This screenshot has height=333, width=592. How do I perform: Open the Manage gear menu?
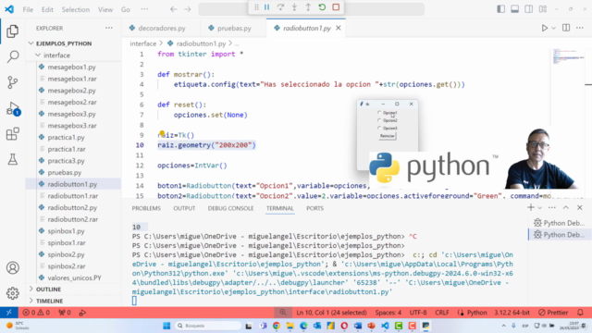(x=12, y=293)
